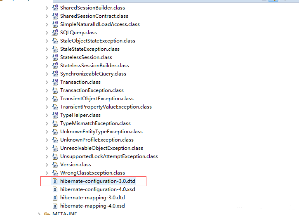Expand the Transaction.class tree node
This screenshot has height=215, width=299.
pos(47,82)
